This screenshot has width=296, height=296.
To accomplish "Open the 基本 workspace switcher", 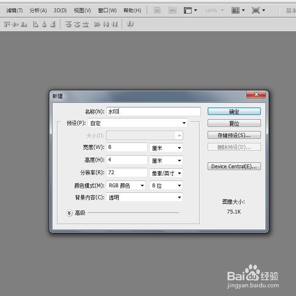I will click(291, 11).
